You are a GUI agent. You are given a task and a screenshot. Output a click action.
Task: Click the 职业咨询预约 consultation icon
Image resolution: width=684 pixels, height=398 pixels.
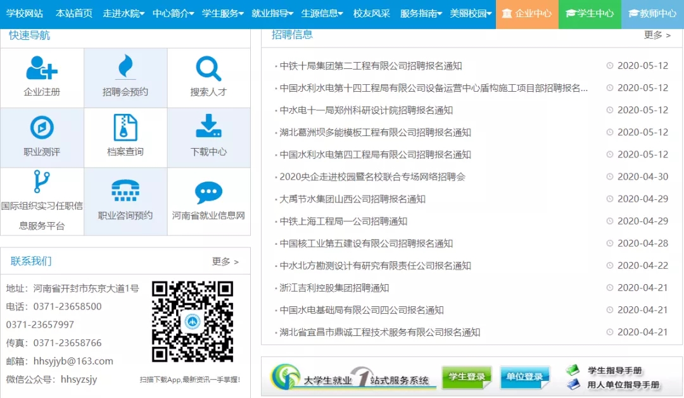[125, 201]
